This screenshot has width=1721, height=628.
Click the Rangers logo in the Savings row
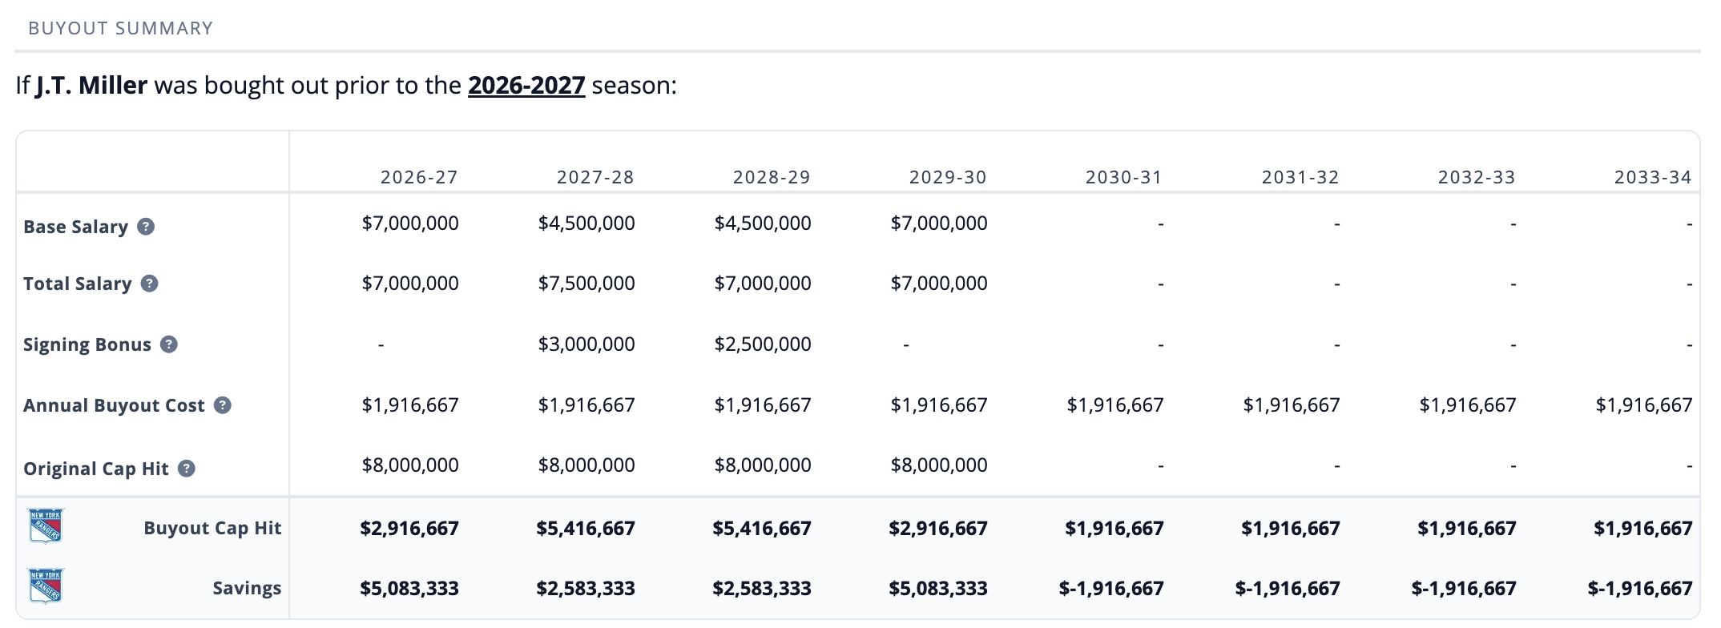click(46, 586)
